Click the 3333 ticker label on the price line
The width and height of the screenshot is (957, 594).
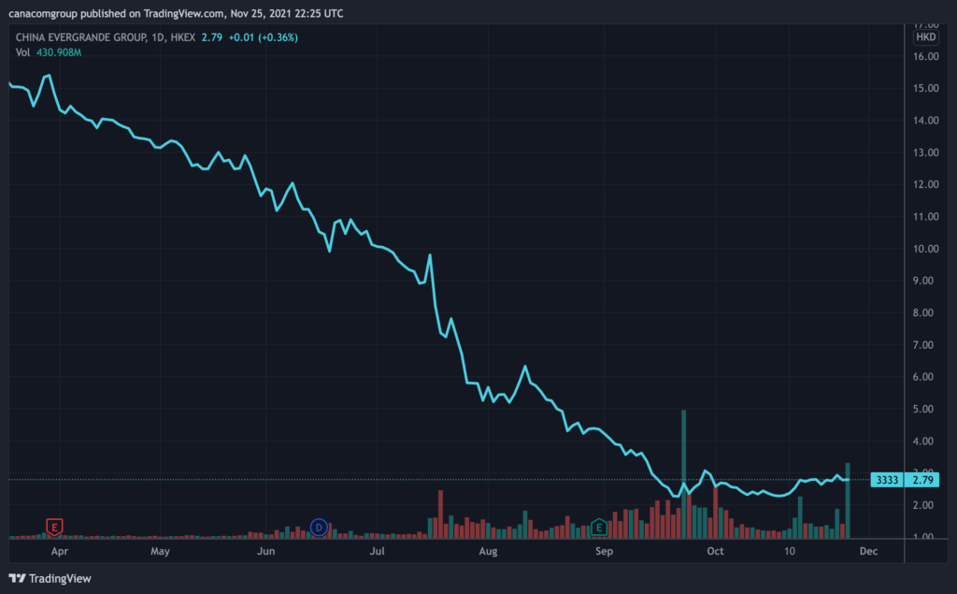[x=887, y=480]
